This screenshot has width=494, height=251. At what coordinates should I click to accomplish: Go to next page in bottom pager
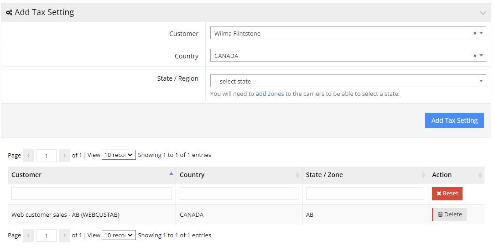coord(64,235)
